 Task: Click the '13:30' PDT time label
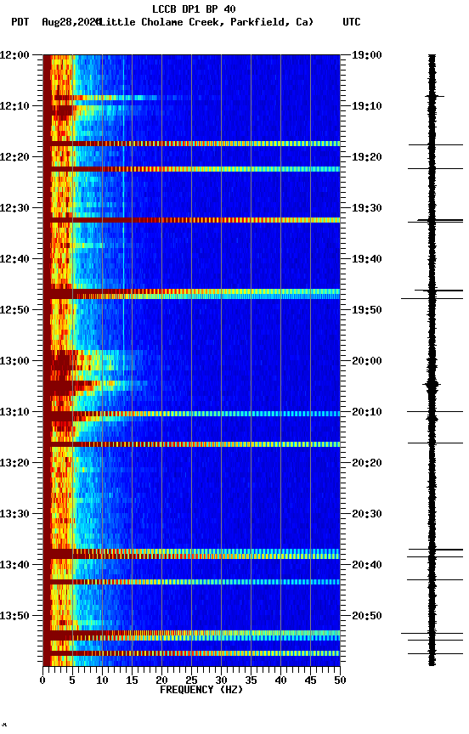click(x=14, y=515)
